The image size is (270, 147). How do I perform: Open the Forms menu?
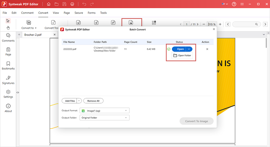91,13
